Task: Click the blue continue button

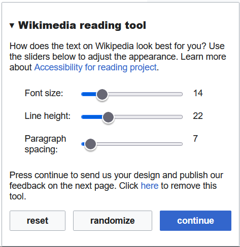Action: 195,221
